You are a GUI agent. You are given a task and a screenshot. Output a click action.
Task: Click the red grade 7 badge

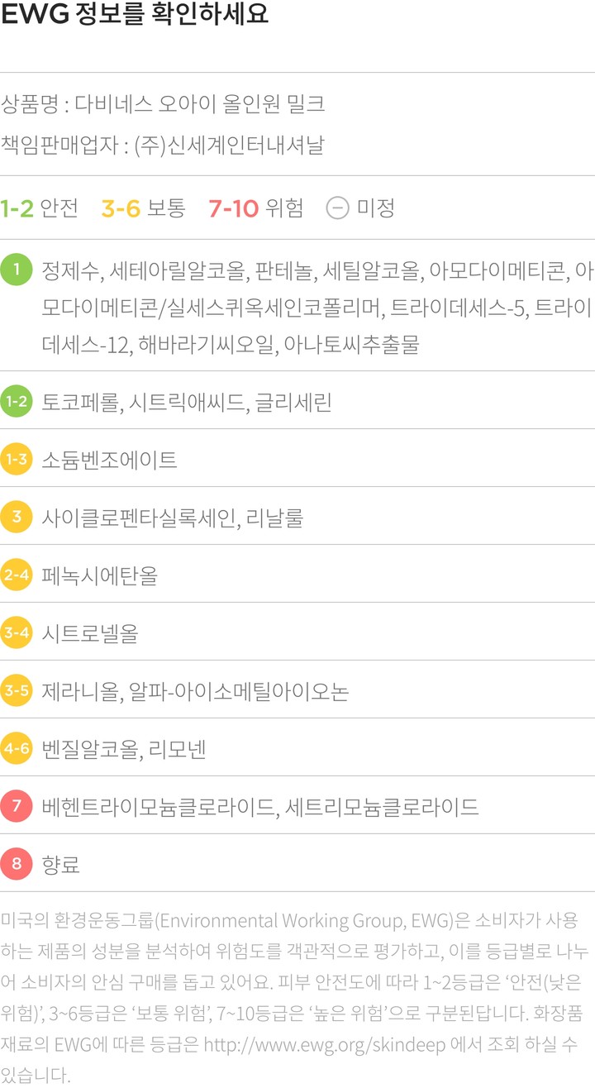[17, 807]
